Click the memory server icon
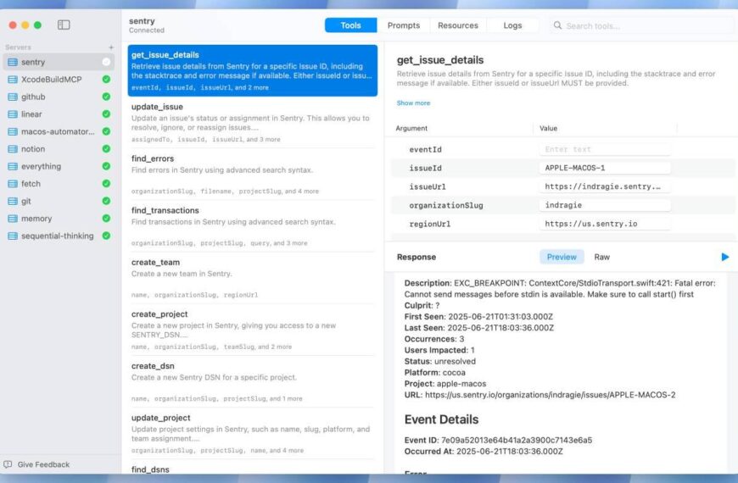 13,219
